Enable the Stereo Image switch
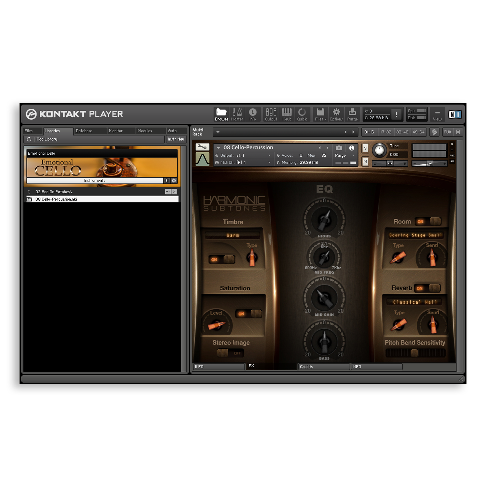This screenshot has height=486, width=486. tap(231, 353)
